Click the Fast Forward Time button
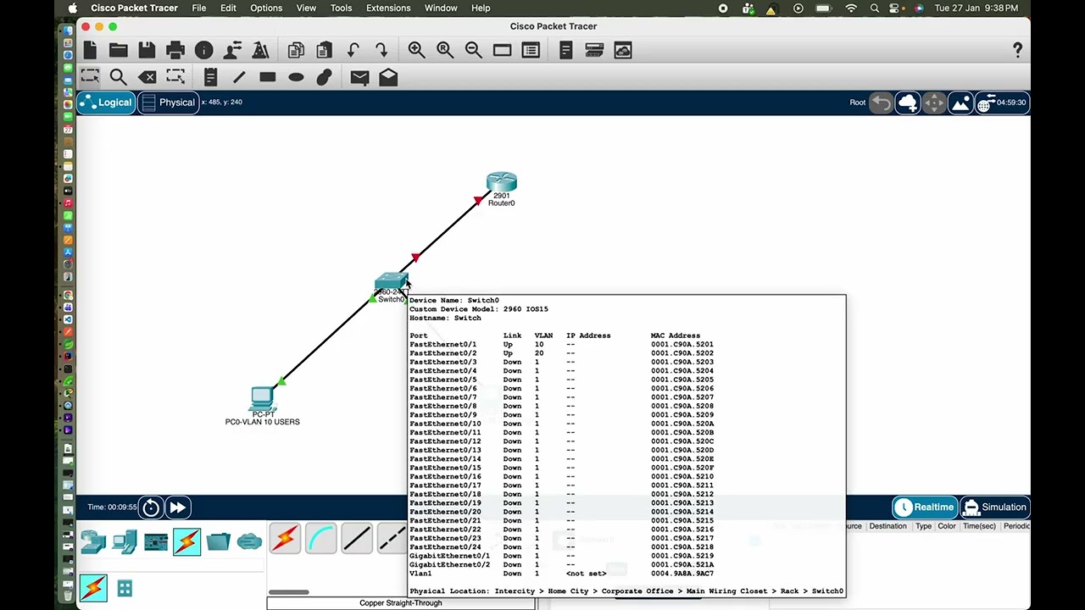This screenshot has width=1085, height=610. [x=177, y=507]
